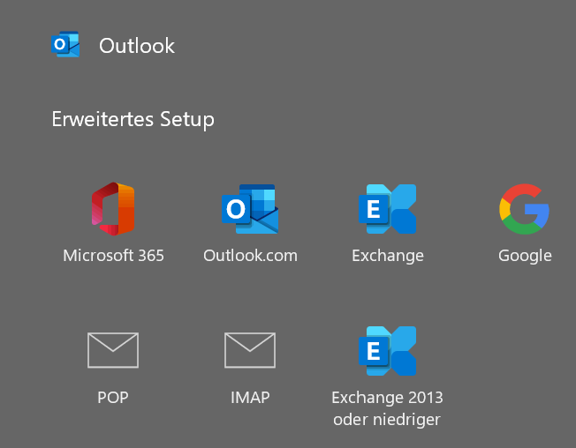Click the Microsoft 365 label

[113, 256]
